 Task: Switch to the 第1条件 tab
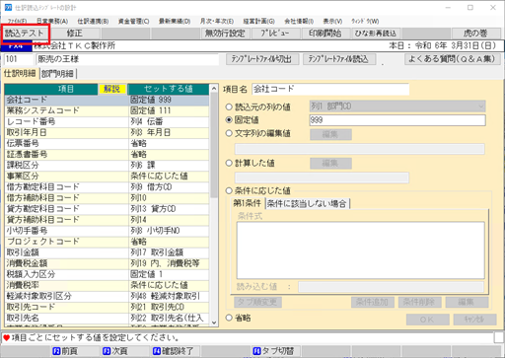(247, 203)
